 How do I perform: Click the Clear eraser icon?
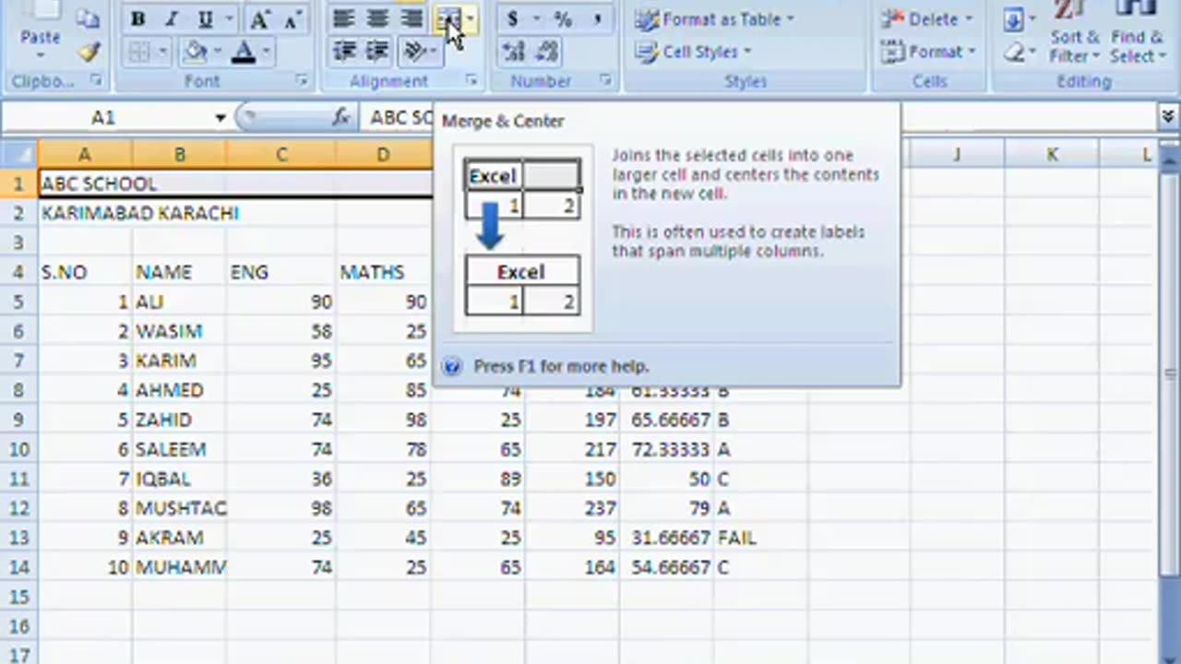(x=1014, y=53)
